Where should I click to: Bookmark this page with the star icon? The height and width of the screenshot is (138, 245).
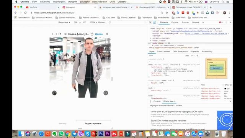click(x=167, y=13)
